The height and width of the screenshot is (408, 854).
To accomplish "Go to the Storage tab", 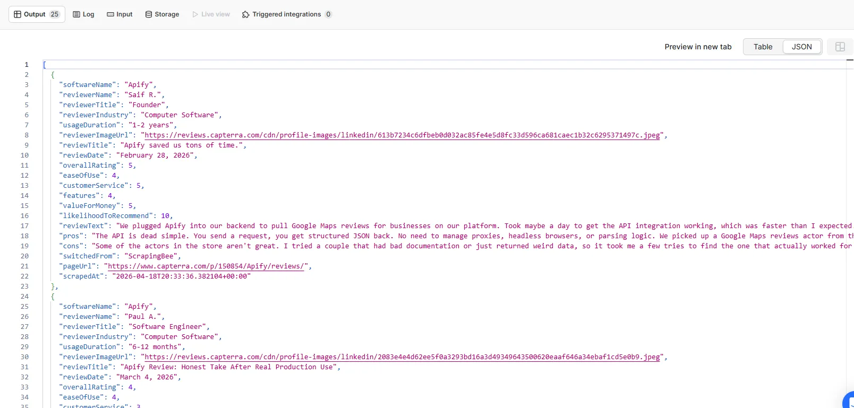I will point(162,14).
